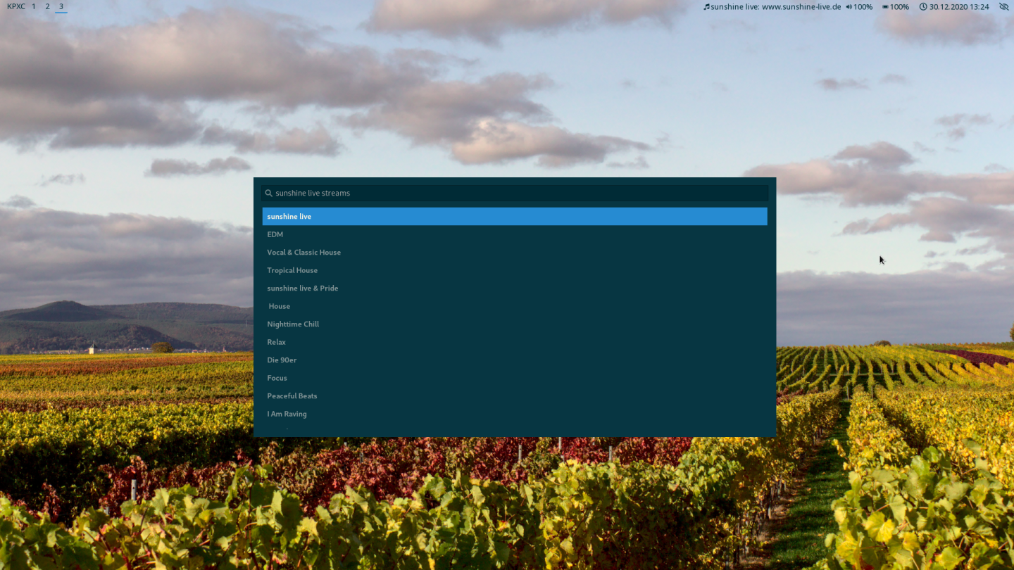Click the crossed-out eye icon in the tray

coord(1003,6)
